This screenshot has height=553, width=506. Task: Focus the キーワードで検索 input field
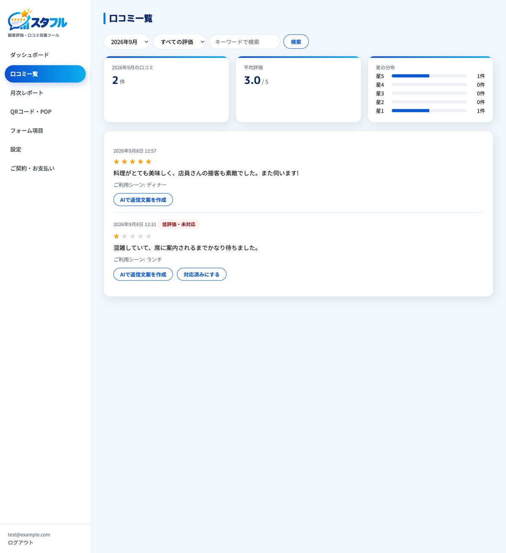coord(245,42)
